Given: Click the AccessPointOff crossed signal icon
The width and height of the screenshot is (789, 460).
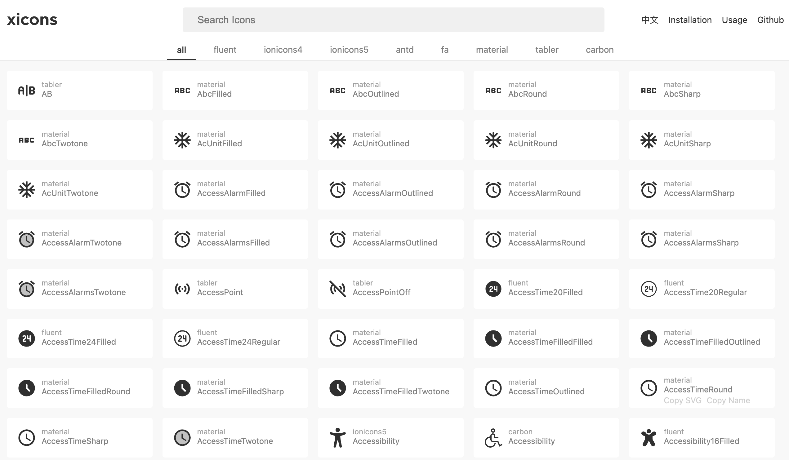Looking at the screenshot, I should point(337,289).
